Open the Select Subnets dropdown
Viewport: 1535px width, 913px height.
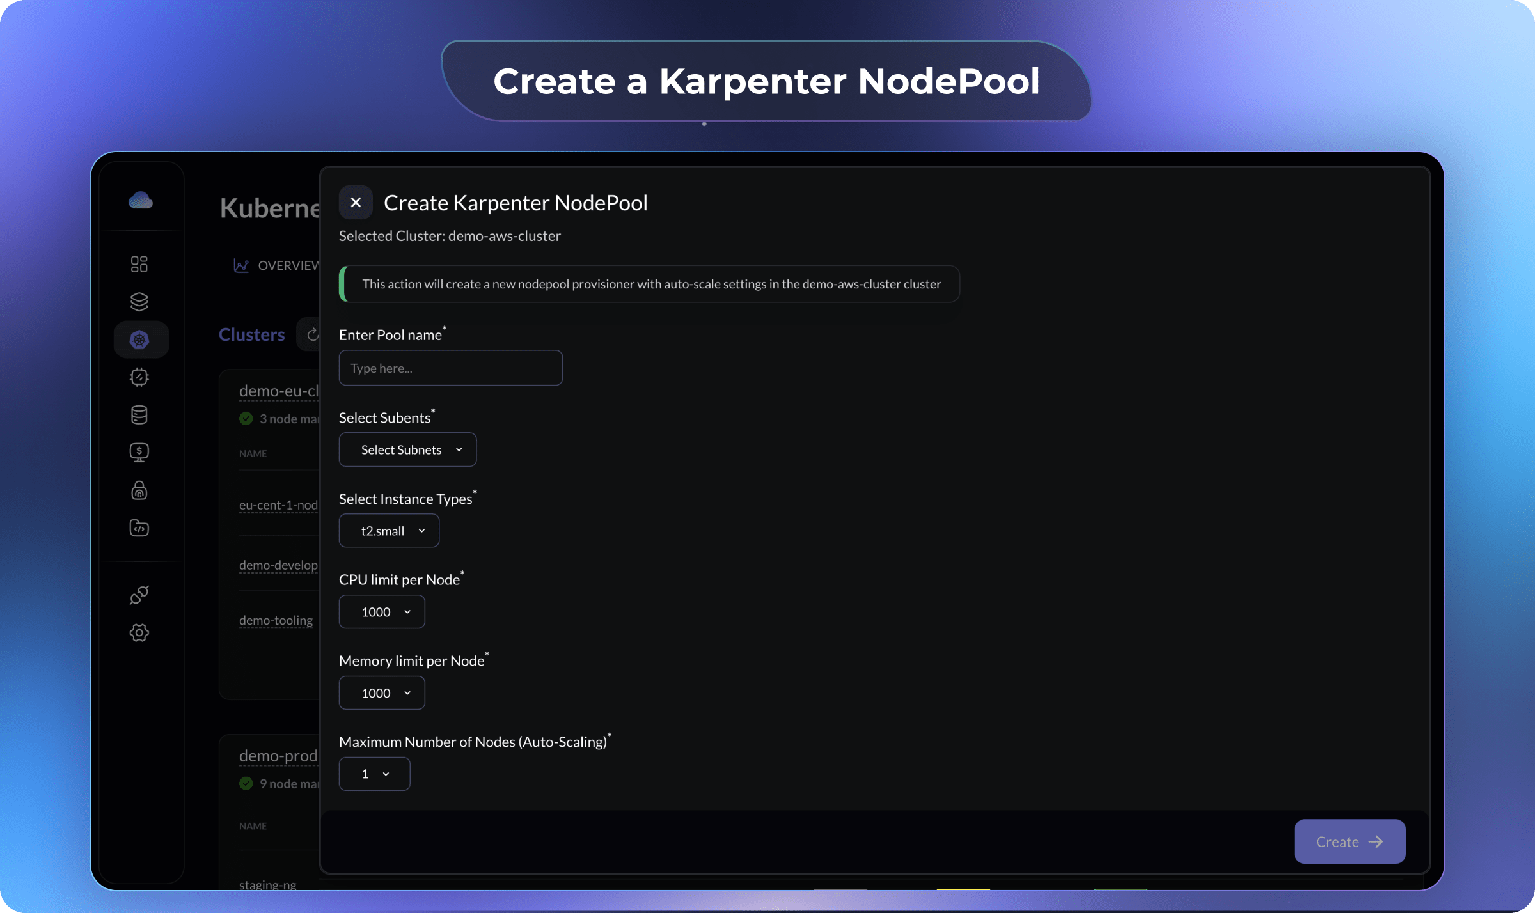click(x=407, y=449)
